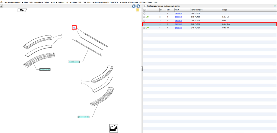The image size is (277, 133).
Task: Open the JX breadcrumb
Action: pos(53,2)
